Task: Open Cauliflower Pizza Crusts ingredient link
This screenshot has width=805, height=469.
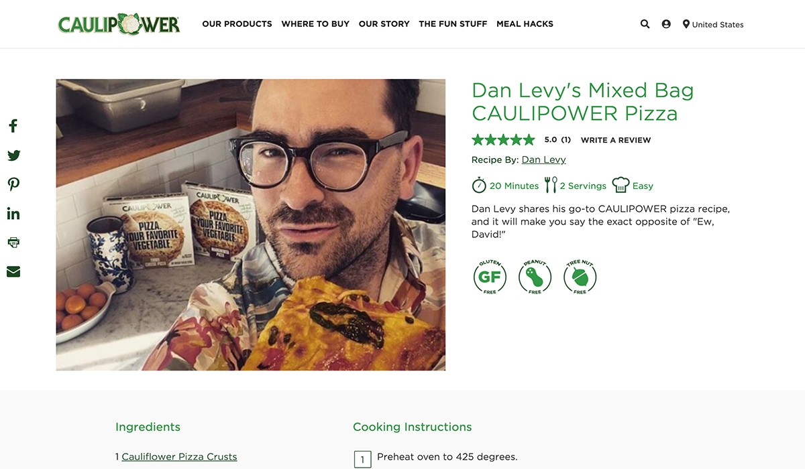Action: point(179,457)
